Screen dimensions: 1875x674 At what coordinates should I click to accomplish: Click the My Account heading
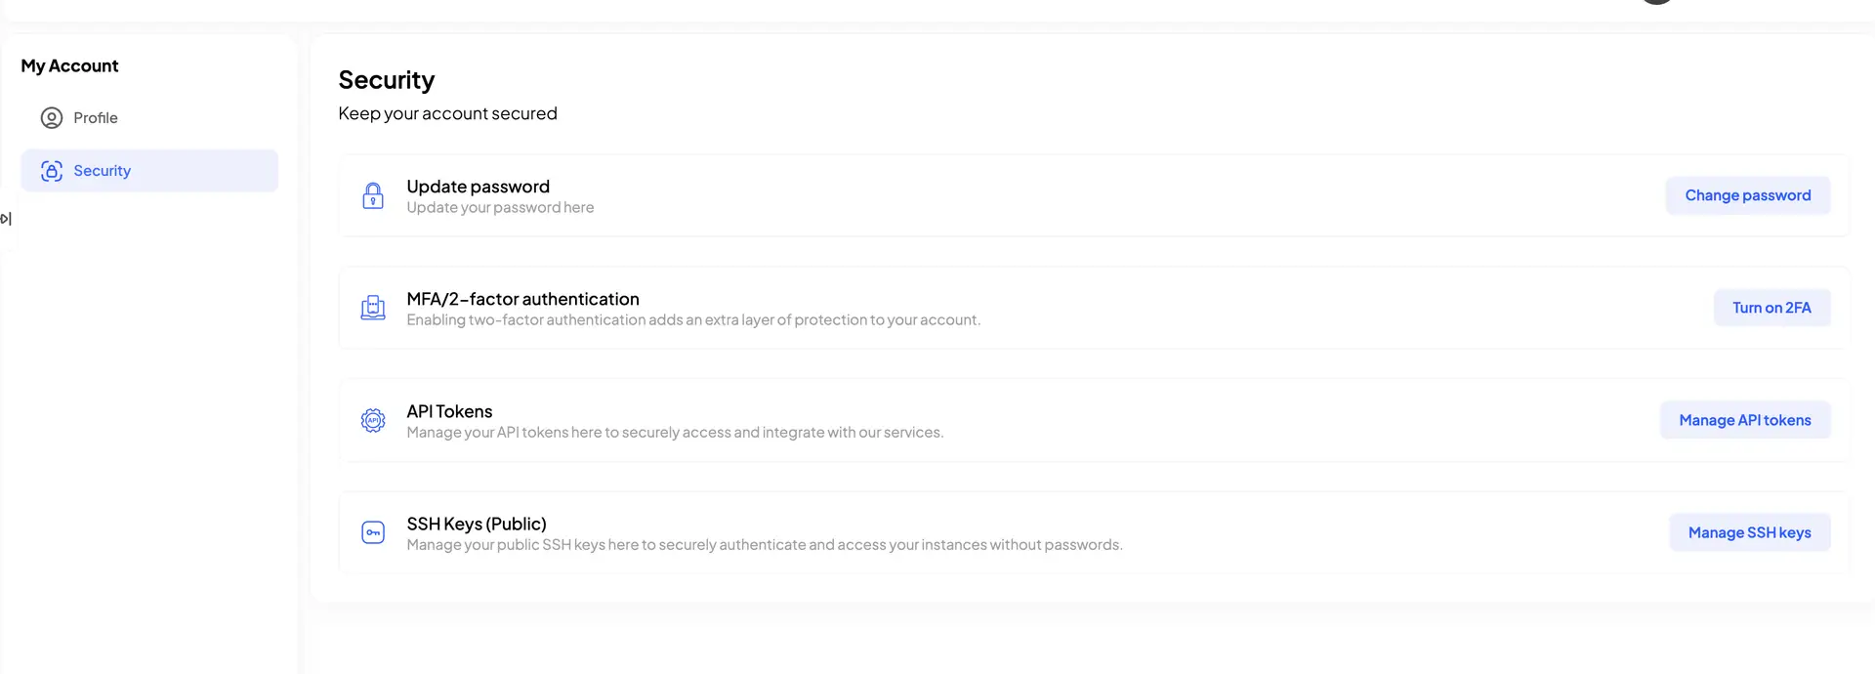point(69,65)
